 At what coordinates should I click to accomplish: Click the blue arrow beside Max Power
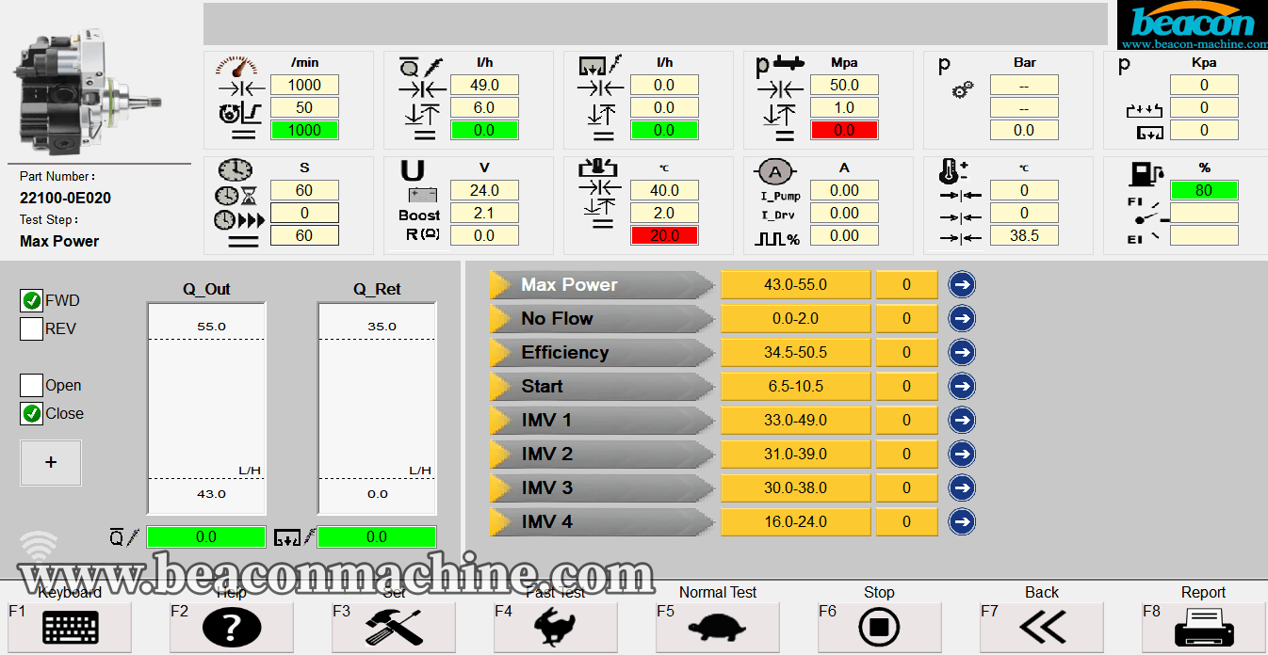962,285
